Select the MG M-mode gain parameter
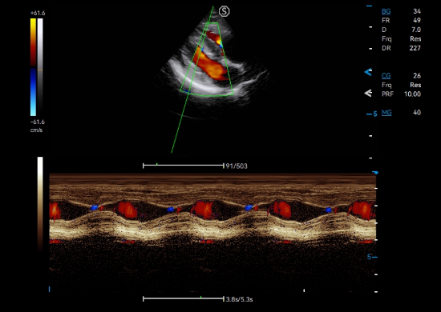 pyautogui.click(x=386, y=113)
